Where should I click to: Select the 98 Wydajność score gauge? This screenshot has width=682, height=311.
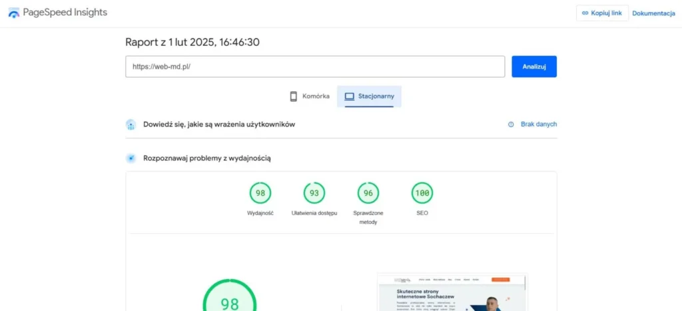pyautogui.click(x=260, y=193)
